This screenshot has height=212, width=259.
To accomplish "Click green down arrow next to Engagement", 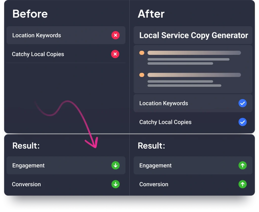I will point(115,166).
